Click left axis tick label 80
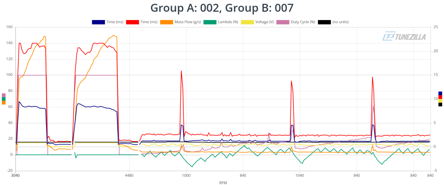The width and height of the screenshot is (444, 185). tap(10, 91)
